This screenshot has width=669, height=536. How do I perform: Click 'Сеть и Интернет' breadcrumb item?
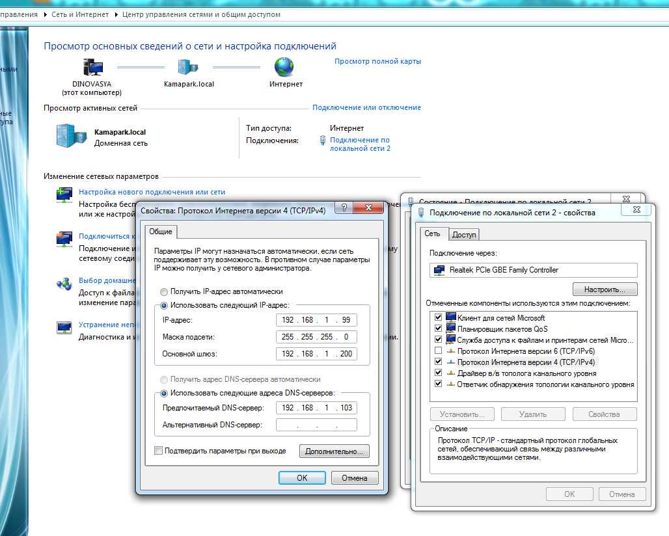tap(80, 14)
